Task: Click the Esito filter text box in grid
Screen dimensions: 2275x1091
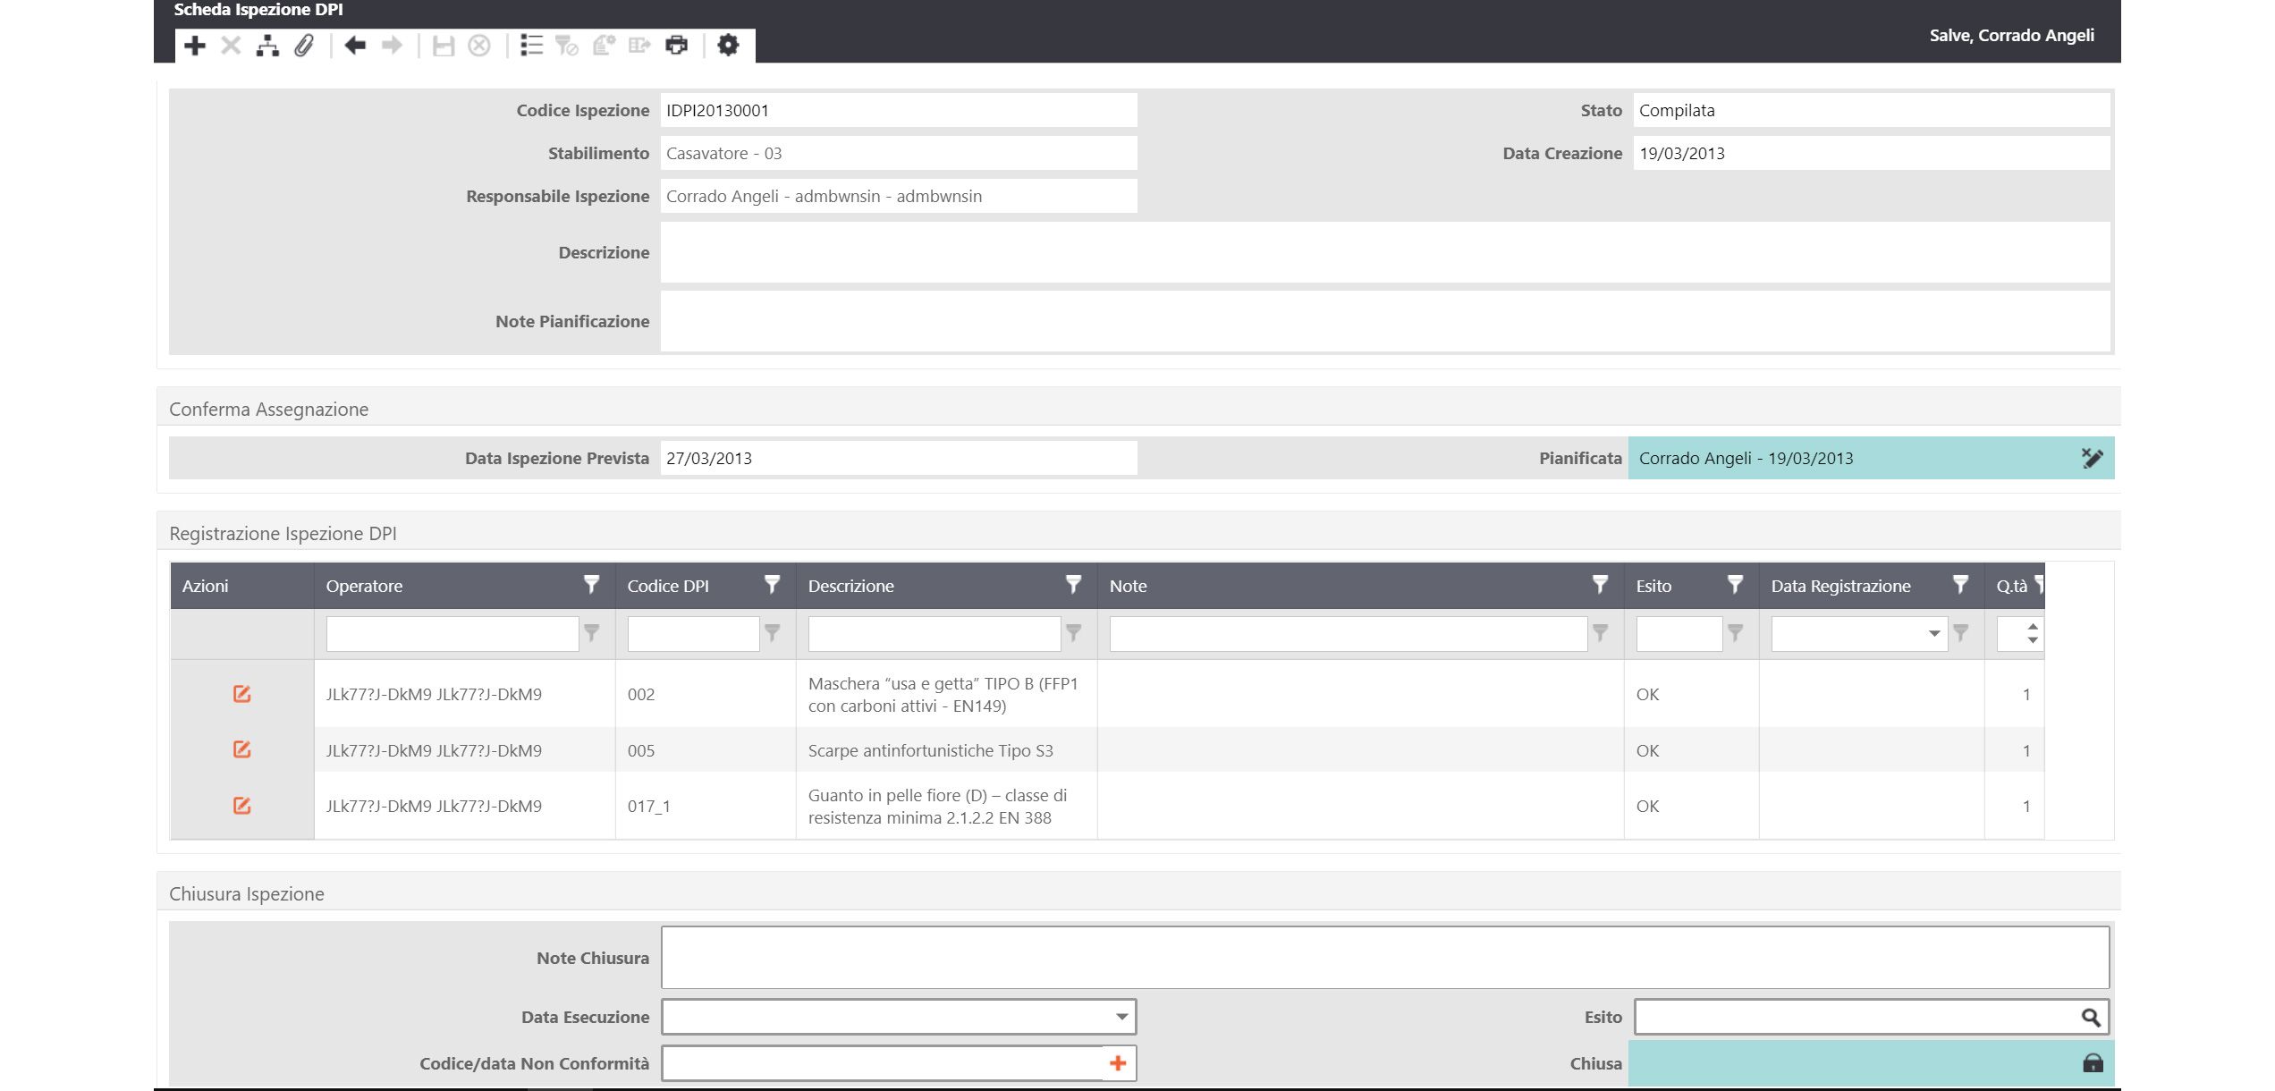Action: point(1679,634)
